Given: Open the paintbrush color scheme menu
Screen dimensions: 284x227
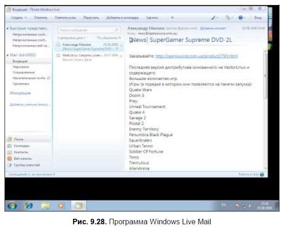Looking at the screenshot, I should [x=215, y=17].
